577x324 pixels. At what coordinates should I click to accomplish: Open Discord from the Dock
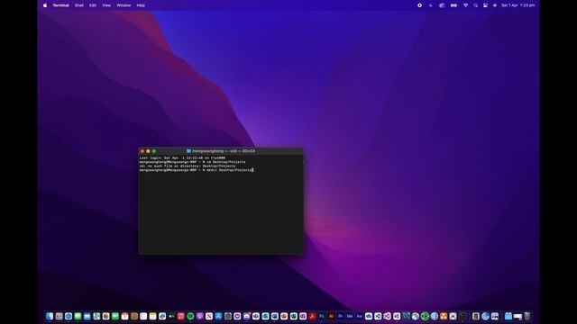[x=246, y=316]
